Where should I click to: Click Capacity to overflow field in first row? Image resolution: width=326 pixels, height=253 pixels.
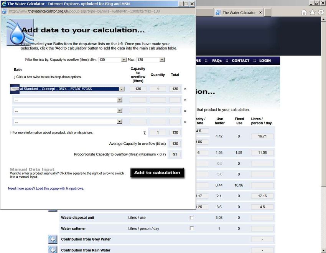tap(138, 89)
